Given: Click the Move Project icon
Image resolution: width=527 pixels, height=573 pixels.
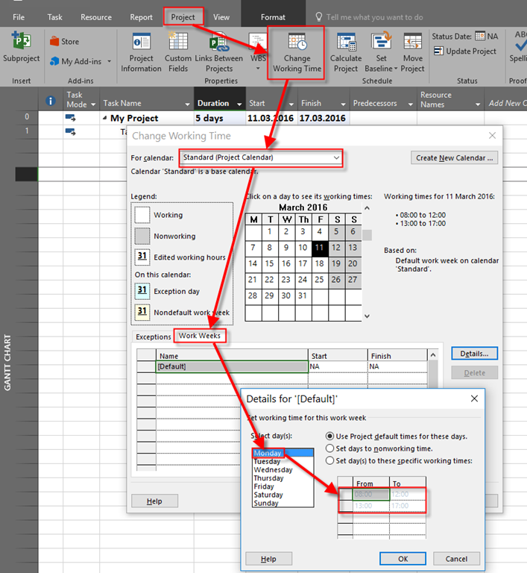Looking at the screenshot, I should [412, 41].
